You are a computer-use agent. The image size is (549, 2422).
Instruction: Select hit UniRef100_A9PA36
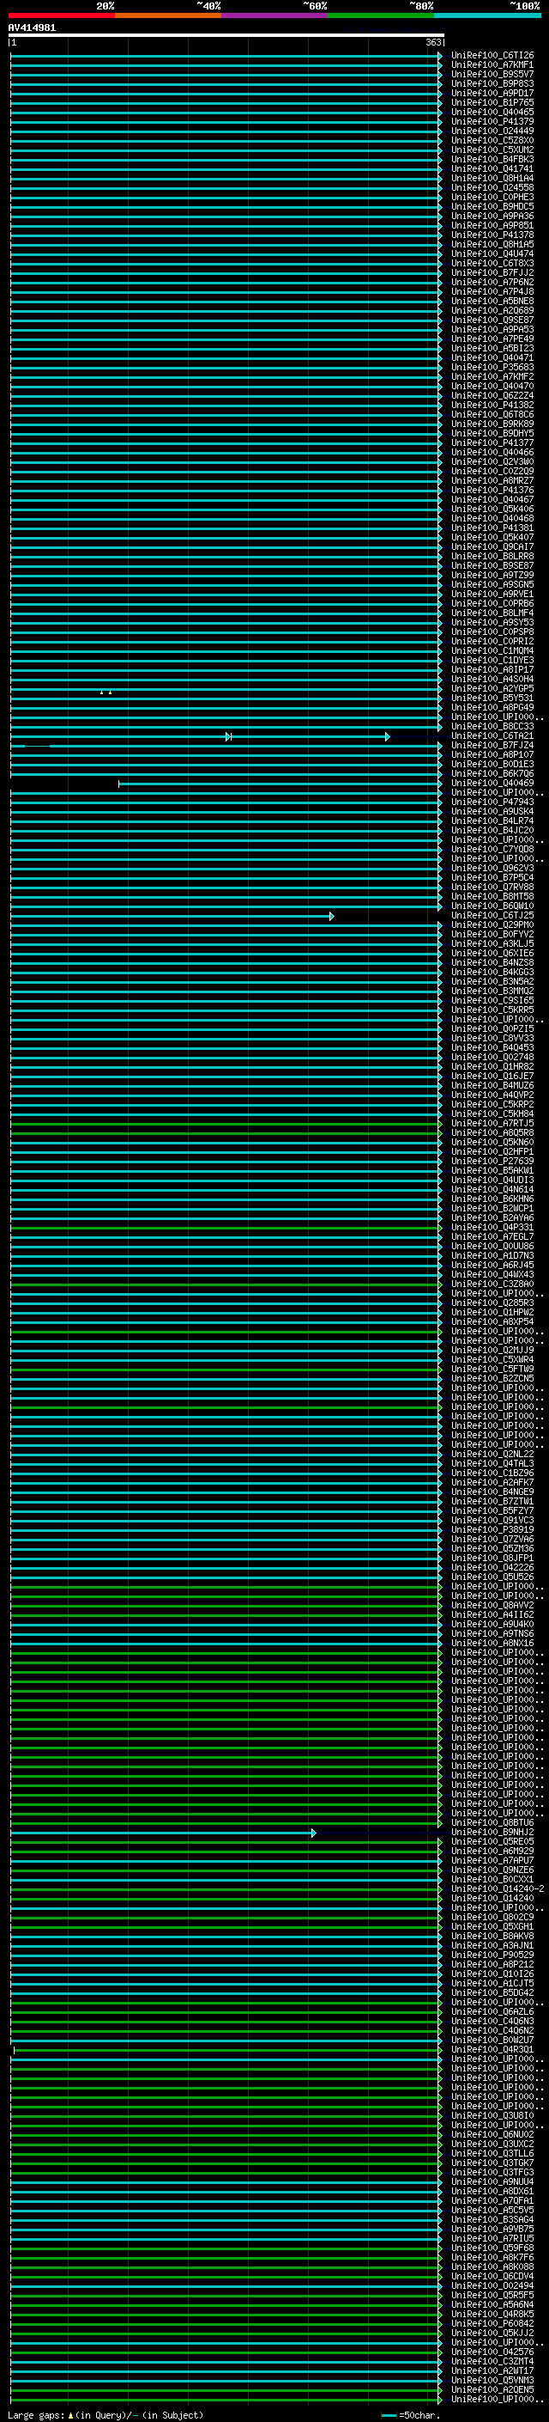[x=492, y=217]
